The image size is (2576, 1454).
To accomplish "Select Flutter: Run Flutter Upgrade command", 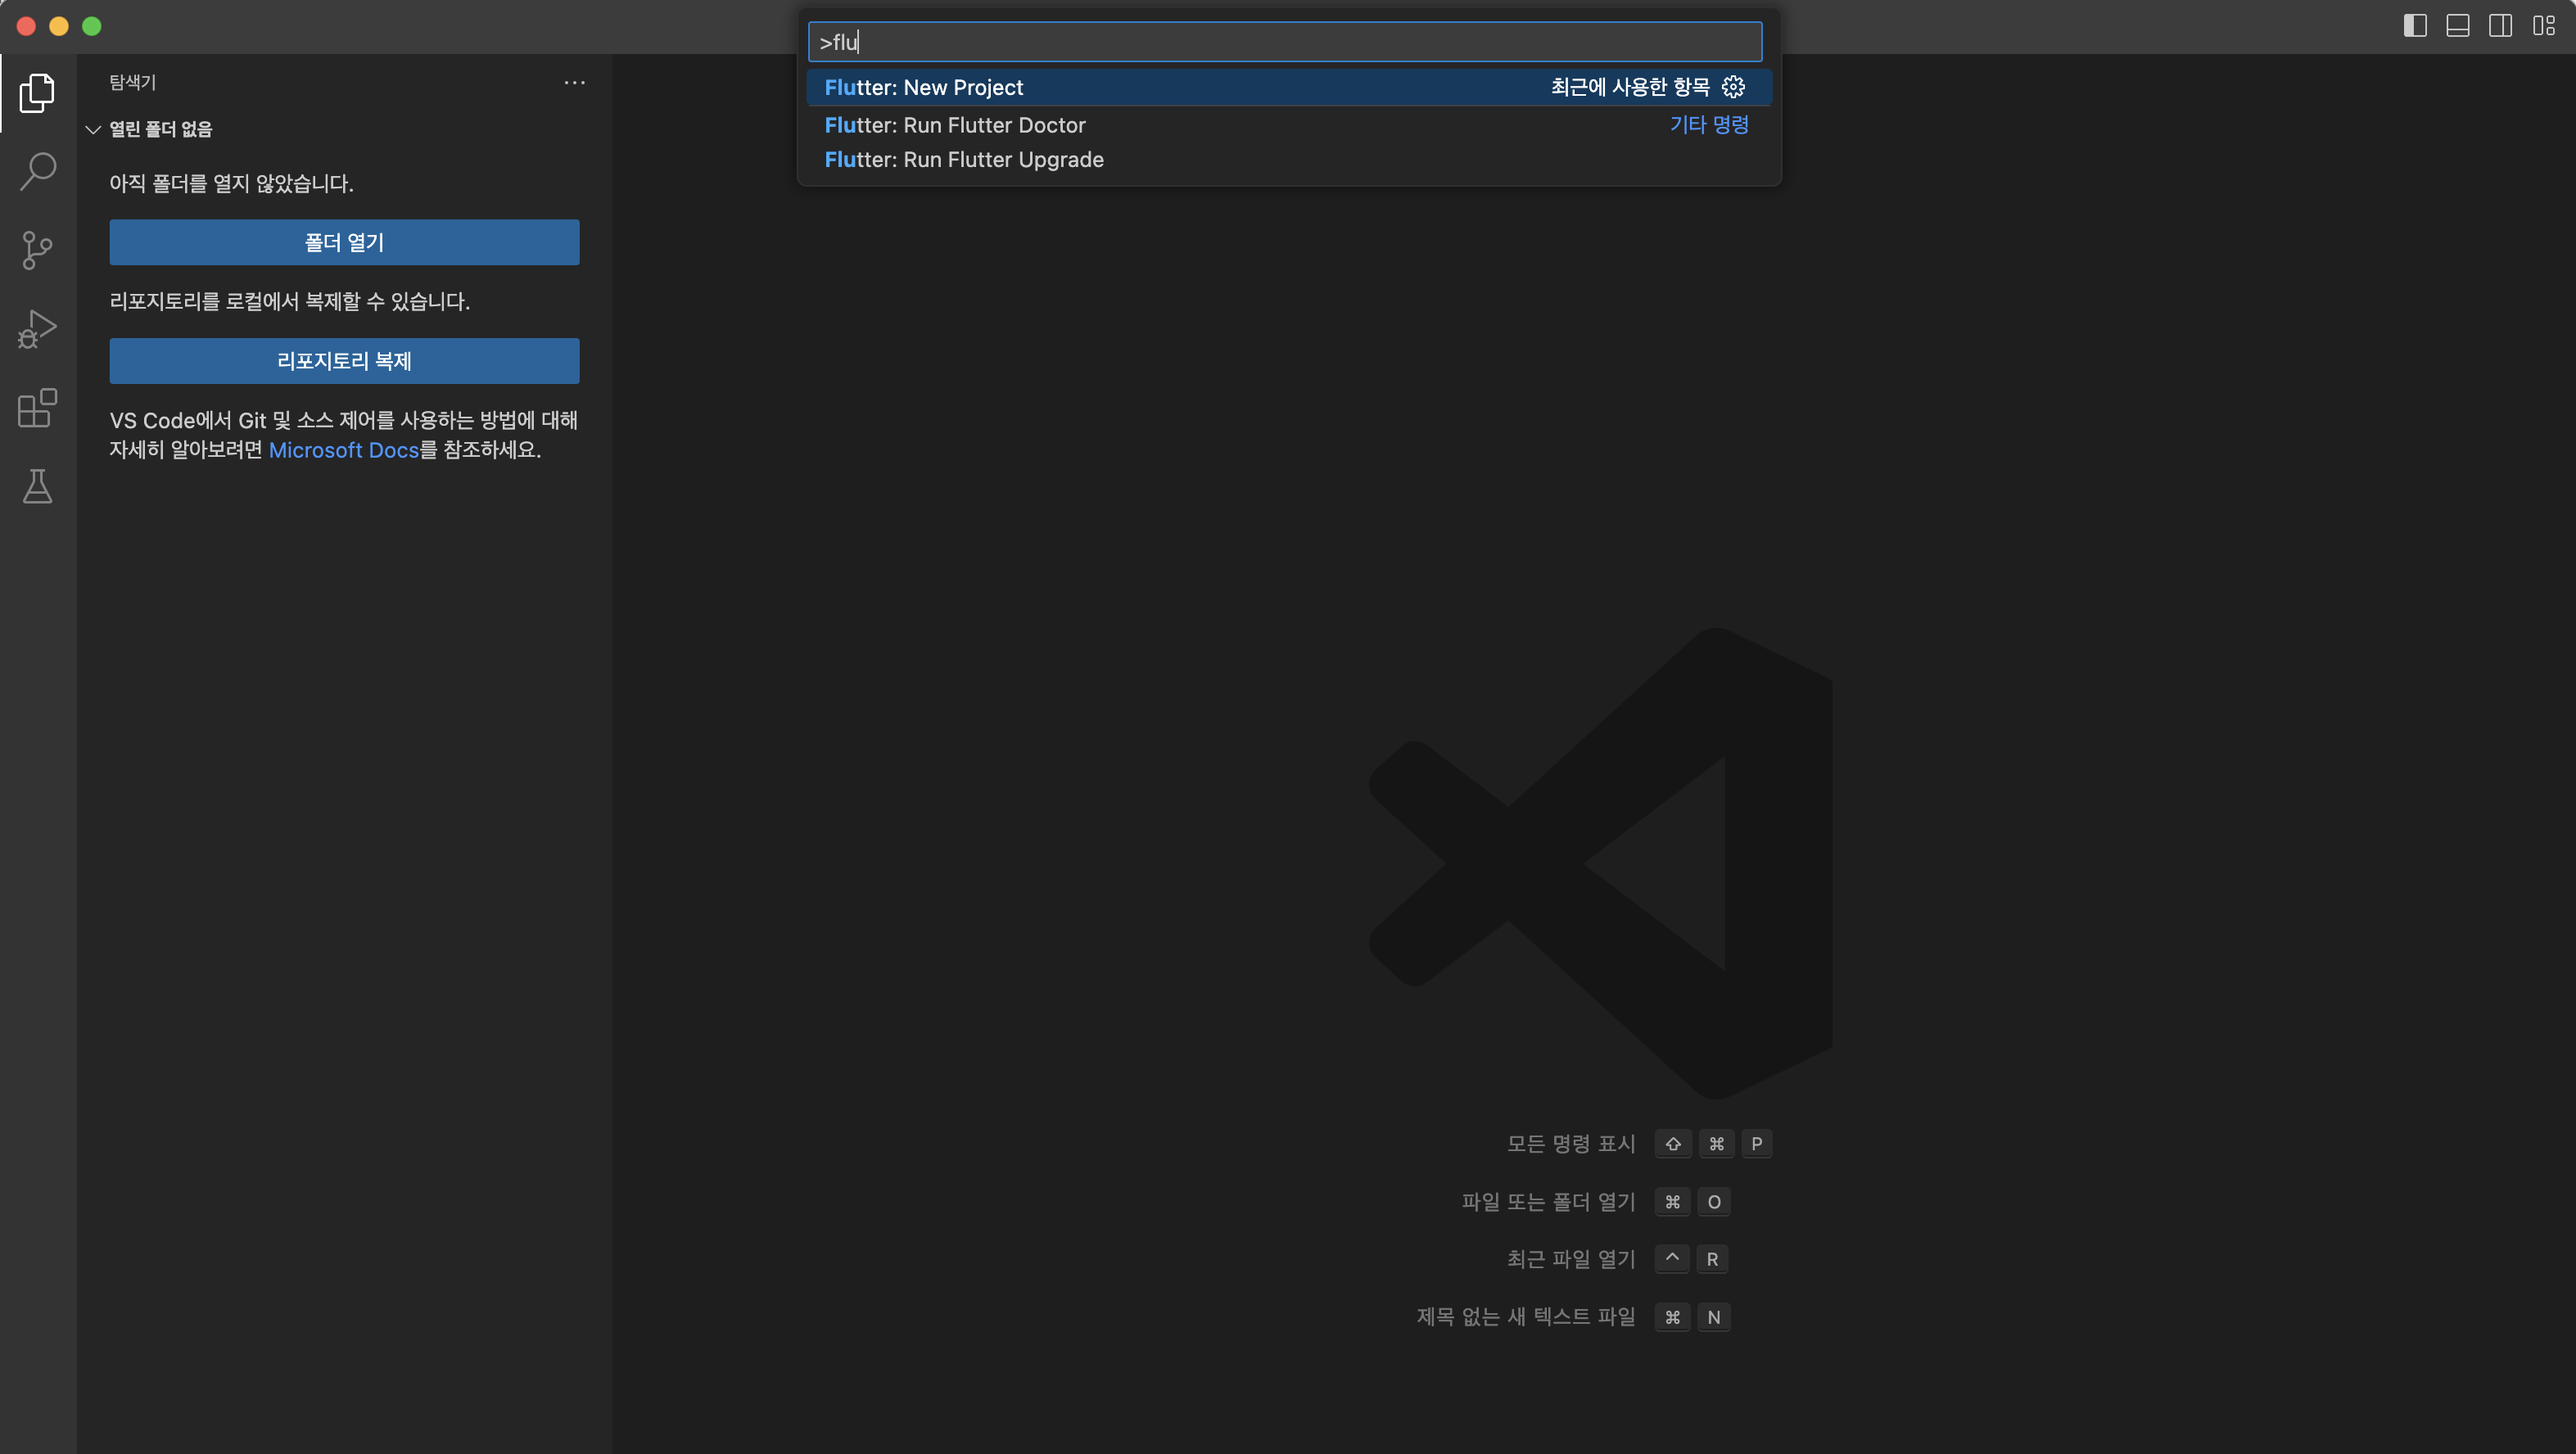I will click(x=963, y=160).
